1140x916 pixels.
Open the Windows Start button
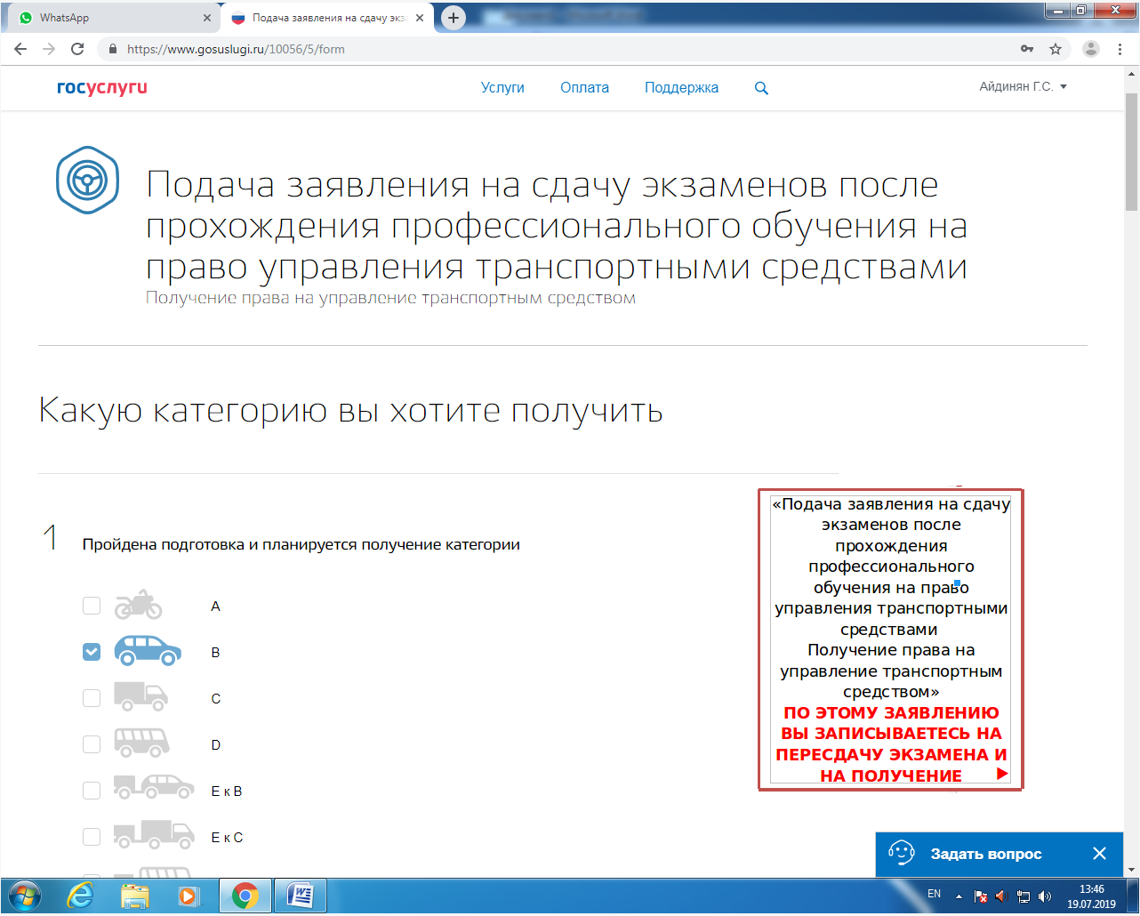tap(24, 896)
